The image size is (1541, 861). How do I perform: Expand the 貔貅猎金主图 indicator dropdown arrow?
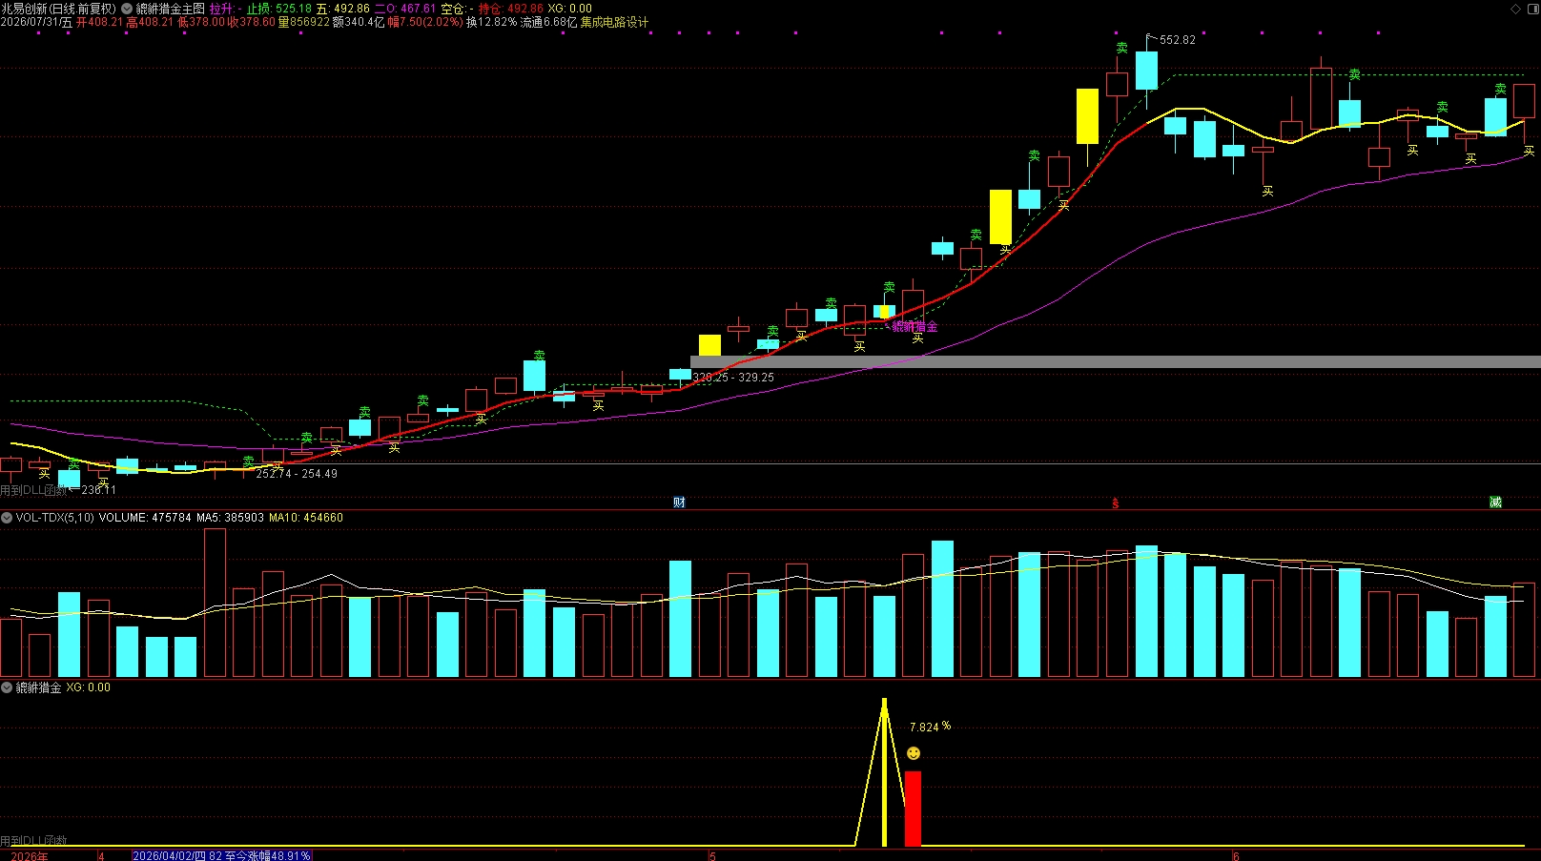(127, 9)
